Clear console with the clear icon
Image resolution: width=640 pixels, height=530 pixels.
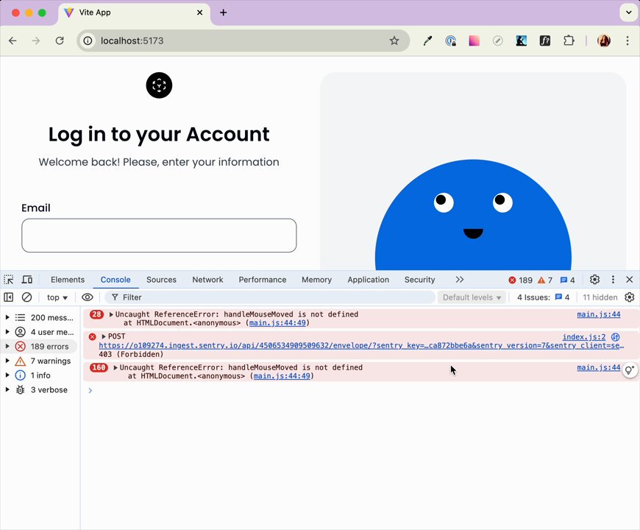27,297
